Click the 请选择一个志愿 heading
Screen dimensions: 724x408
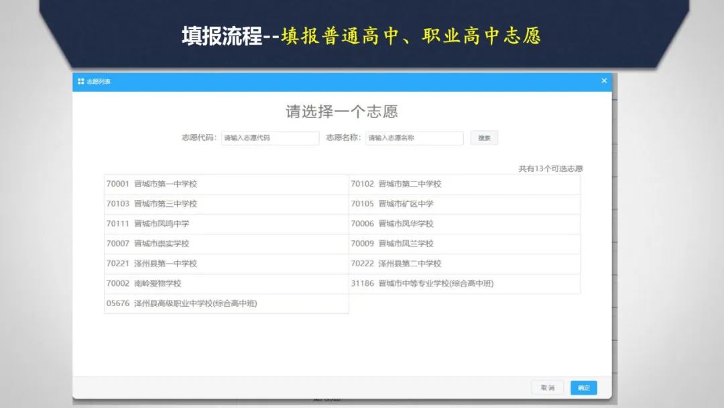(342, 111)
